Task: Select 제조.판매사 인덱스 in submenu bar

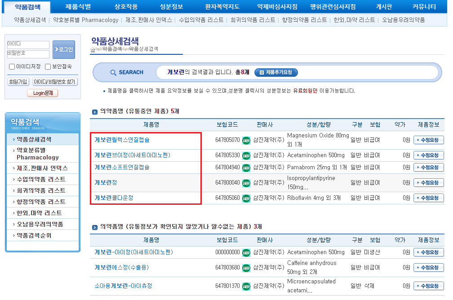Action: coord(149,20)
